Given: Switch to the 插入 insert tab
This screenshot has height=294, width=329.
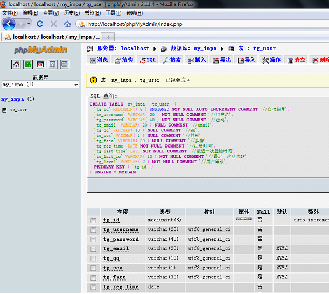Looking at the screenshot, I should 197,60.
